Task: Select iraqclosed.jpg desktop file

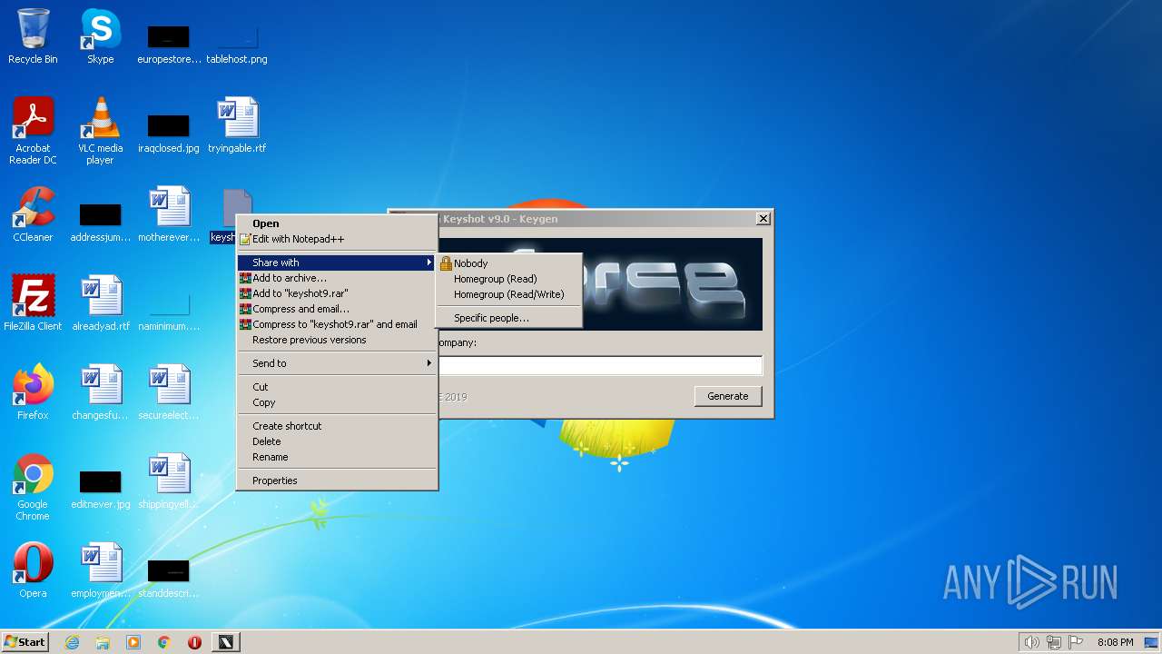Action: [169, 133]
